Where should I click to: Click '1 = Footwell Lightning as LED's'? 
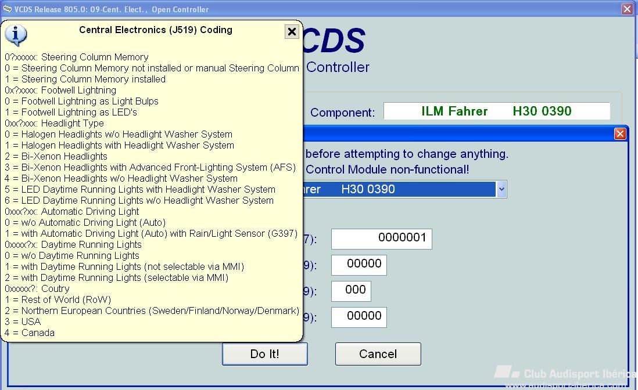(x=71, y=111)
